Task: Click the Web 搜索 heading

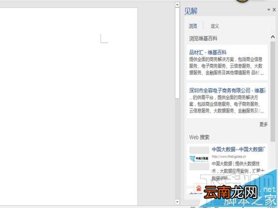Action: [199, 137]
